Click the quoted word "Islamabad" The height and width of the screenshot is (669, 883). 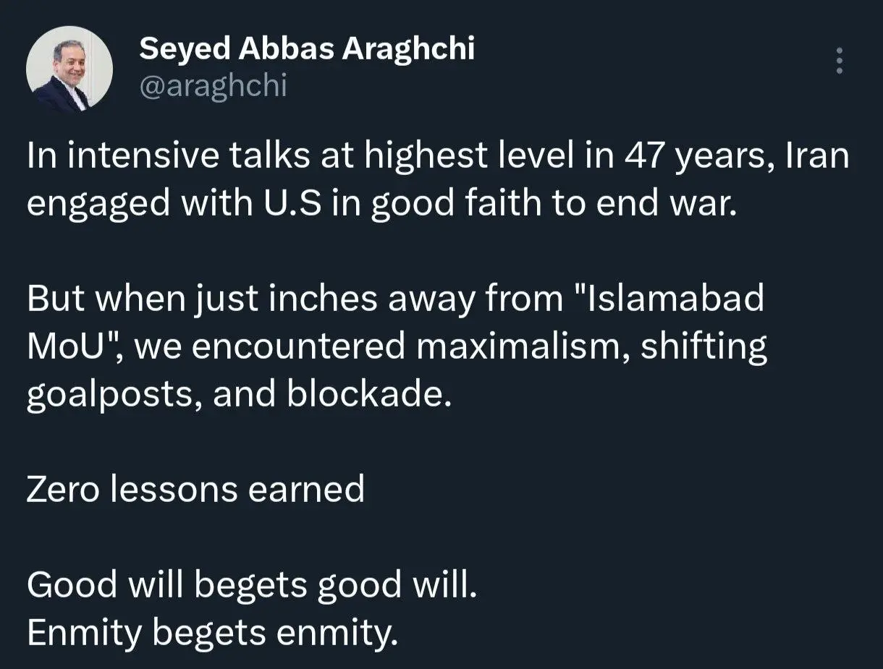click(x=675, y=299)
